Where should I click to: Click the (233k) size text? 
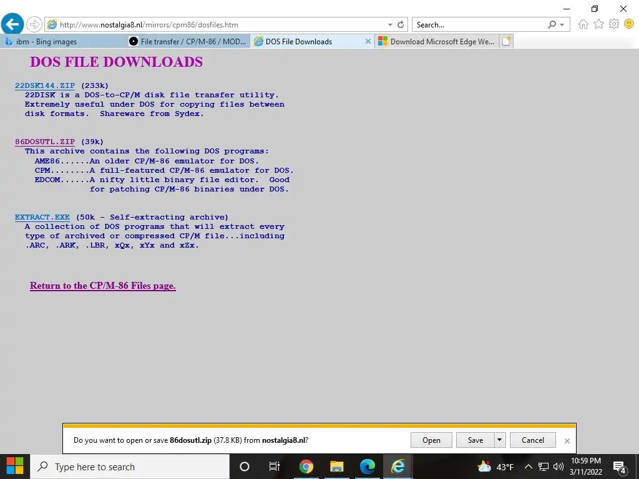pyautogui.click(x=95, y=85)
